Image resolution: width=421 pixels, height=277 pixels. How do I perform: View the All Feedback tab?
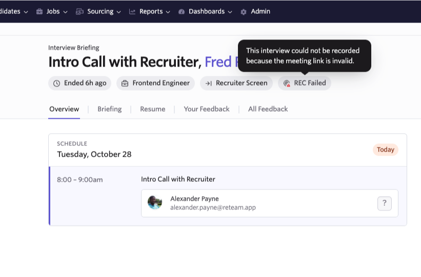[268, 109]
